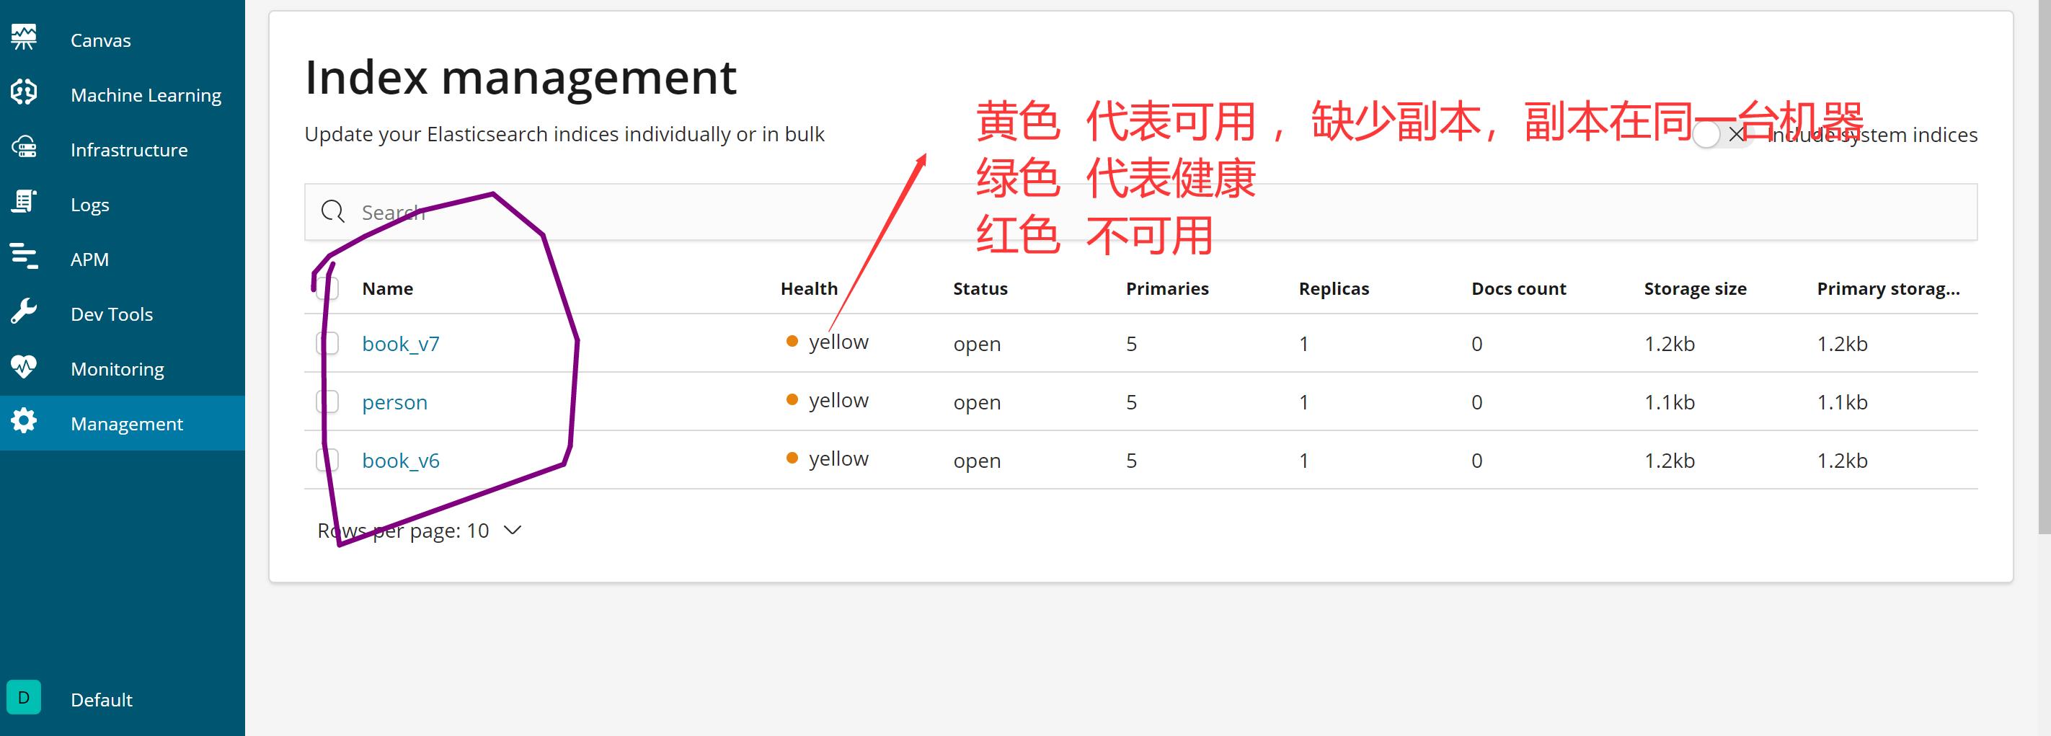The height and width of the screenshot is (736, 2051).
Task: Click open status in book_v7 row
Action: point(977,344)
